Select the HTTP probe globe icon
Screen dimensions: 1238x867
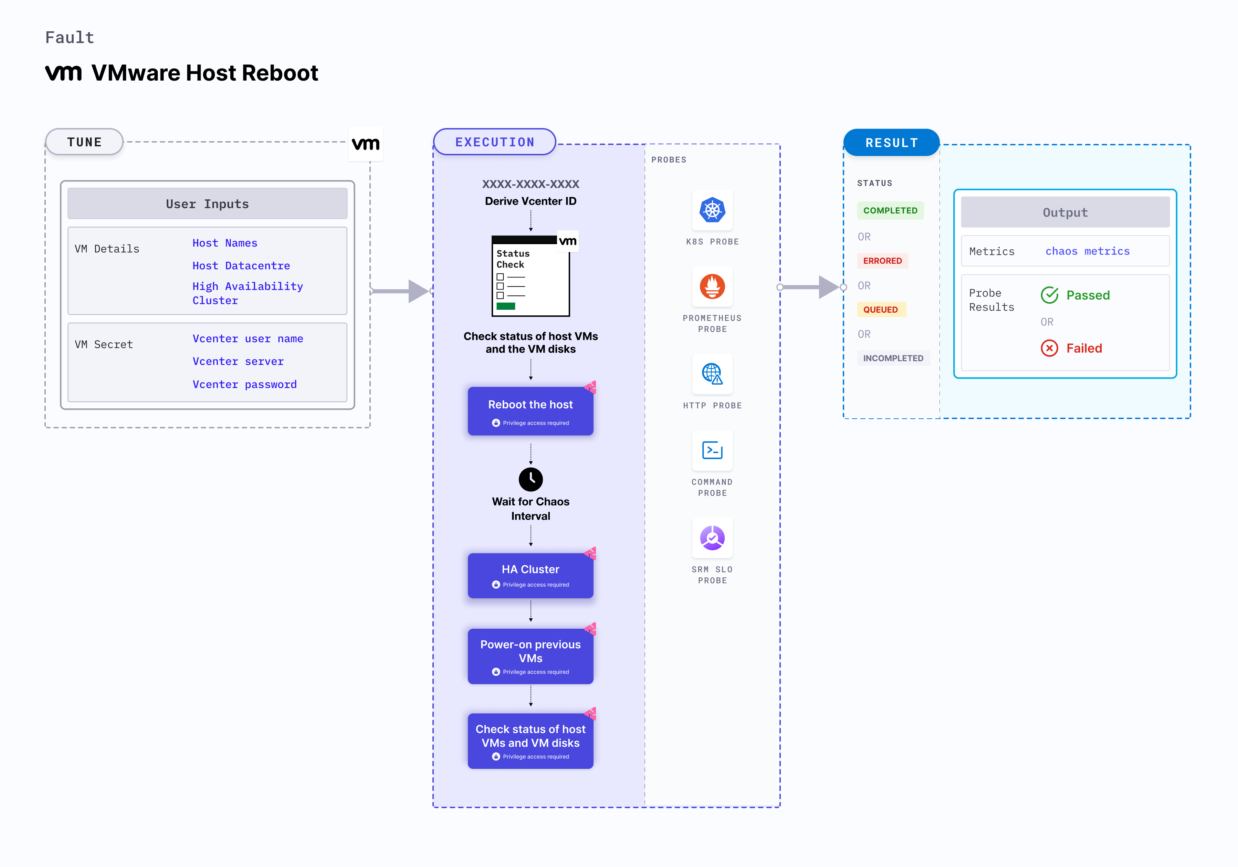point(712,373)
